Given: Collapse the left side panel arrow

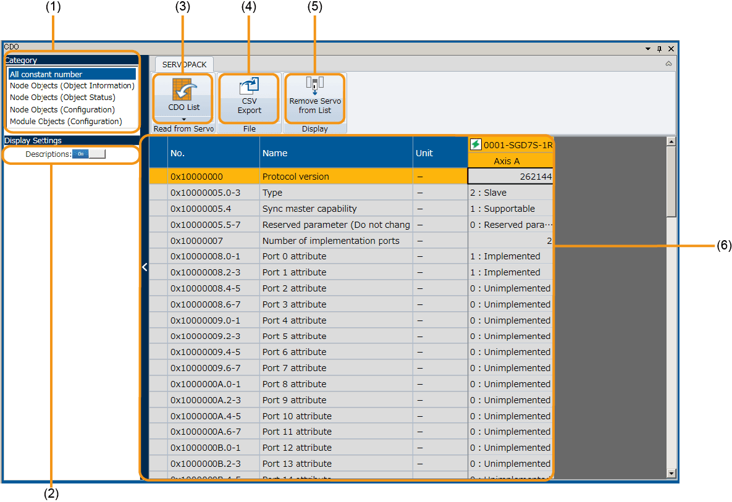Looking at the screenshot, I should pyautogui.click(x=145, y=267).
